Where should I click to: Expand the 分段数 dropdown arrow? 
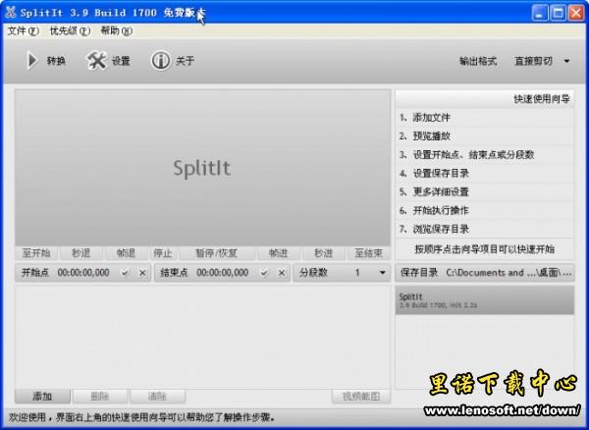coord(383,273)
